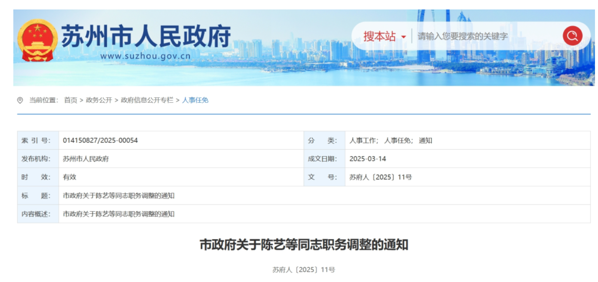598x282 pixels.
Task: Click the national emblem logo
Action: [x=37, y=40]
